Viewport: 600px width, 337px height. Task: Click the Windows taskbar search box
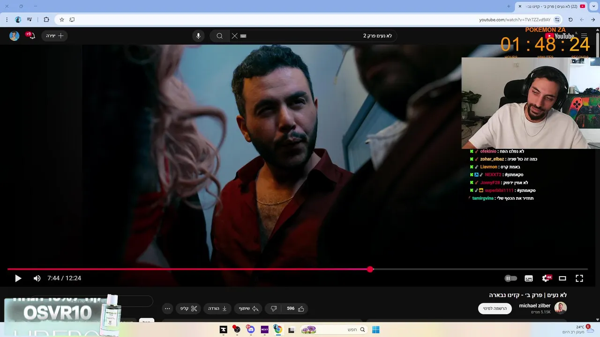pyautogui.click(x=333, y=330)
